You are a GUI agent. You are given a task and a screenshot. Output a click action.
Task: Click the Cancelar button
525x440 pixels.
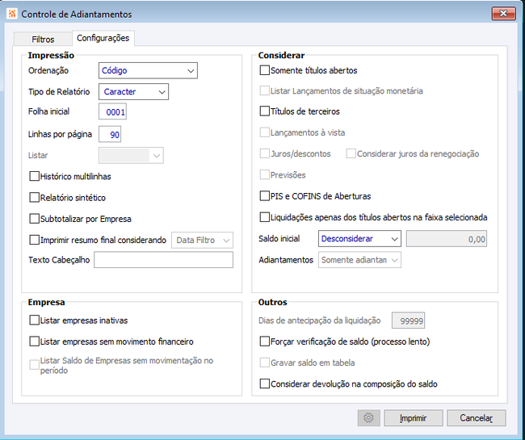(x=476, y=418)
